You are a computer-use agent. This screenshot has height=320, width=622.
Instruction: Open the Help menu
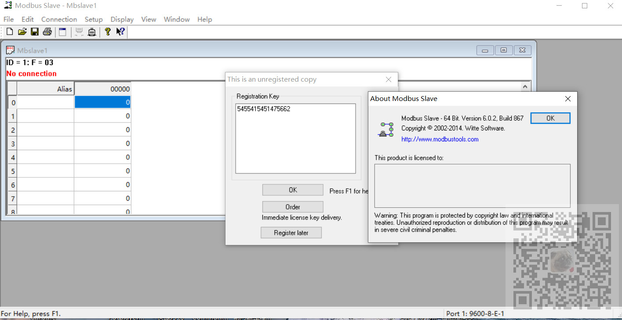(x=204, y=19)
